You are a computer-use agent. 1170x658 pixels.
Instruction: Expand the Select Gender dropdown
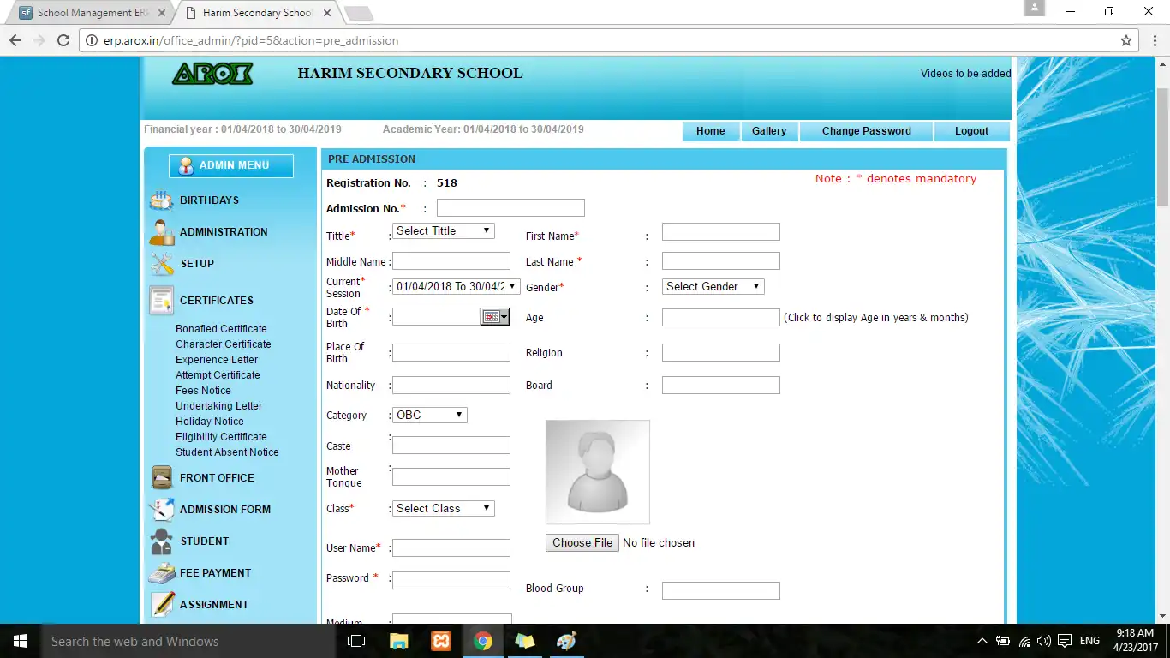tap(713, 286)
